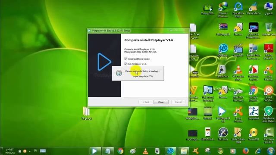Open Paint palette icon in taskbar
276x155 pixels.
coord(133,151)
